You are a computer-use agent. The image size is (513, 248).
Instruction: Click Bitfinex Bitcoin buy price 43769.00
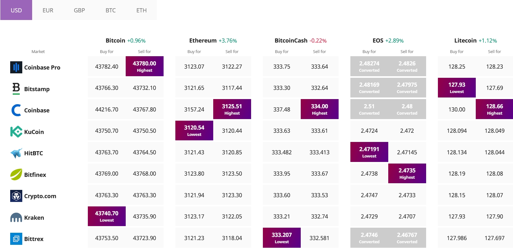[x=107, y=174]
